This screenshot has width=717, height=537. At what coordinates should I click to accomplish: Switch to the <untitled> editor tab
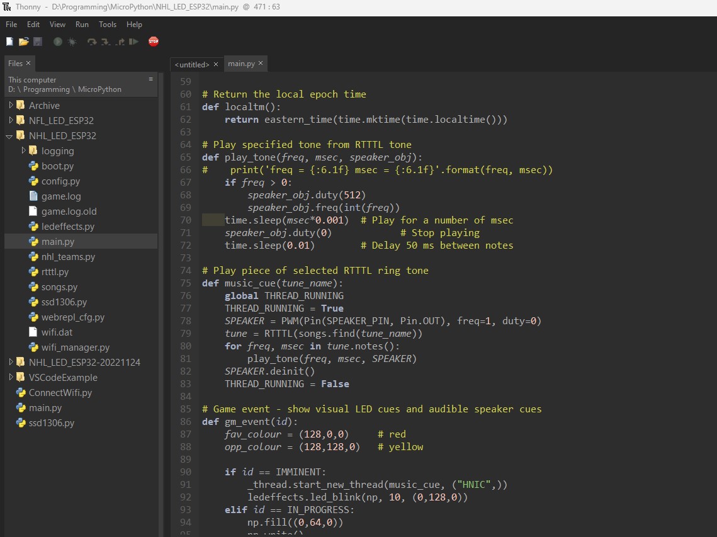click(191, 64)
